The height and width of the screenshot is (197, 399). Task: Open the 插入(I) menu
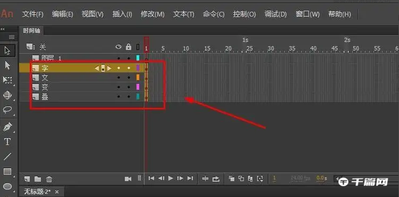pos(122,14)
